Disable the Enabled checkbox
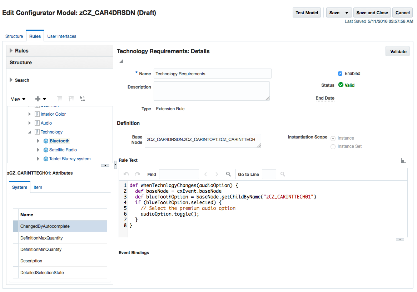This screenshot has width=417, height=292. pos(340,73)
